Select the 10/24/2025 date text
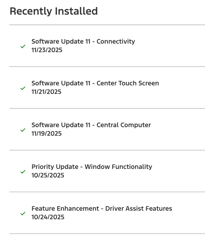Viewport: 205px width, 243px height. click(48, 217)
